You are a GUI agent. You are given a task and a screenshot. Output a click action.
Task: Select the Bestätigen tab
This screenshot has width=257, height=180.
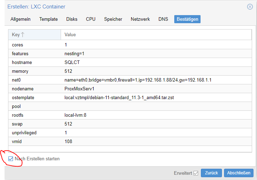click(187, 19)
